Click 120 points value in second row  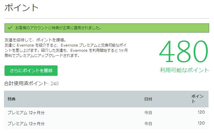click(201, 123)
